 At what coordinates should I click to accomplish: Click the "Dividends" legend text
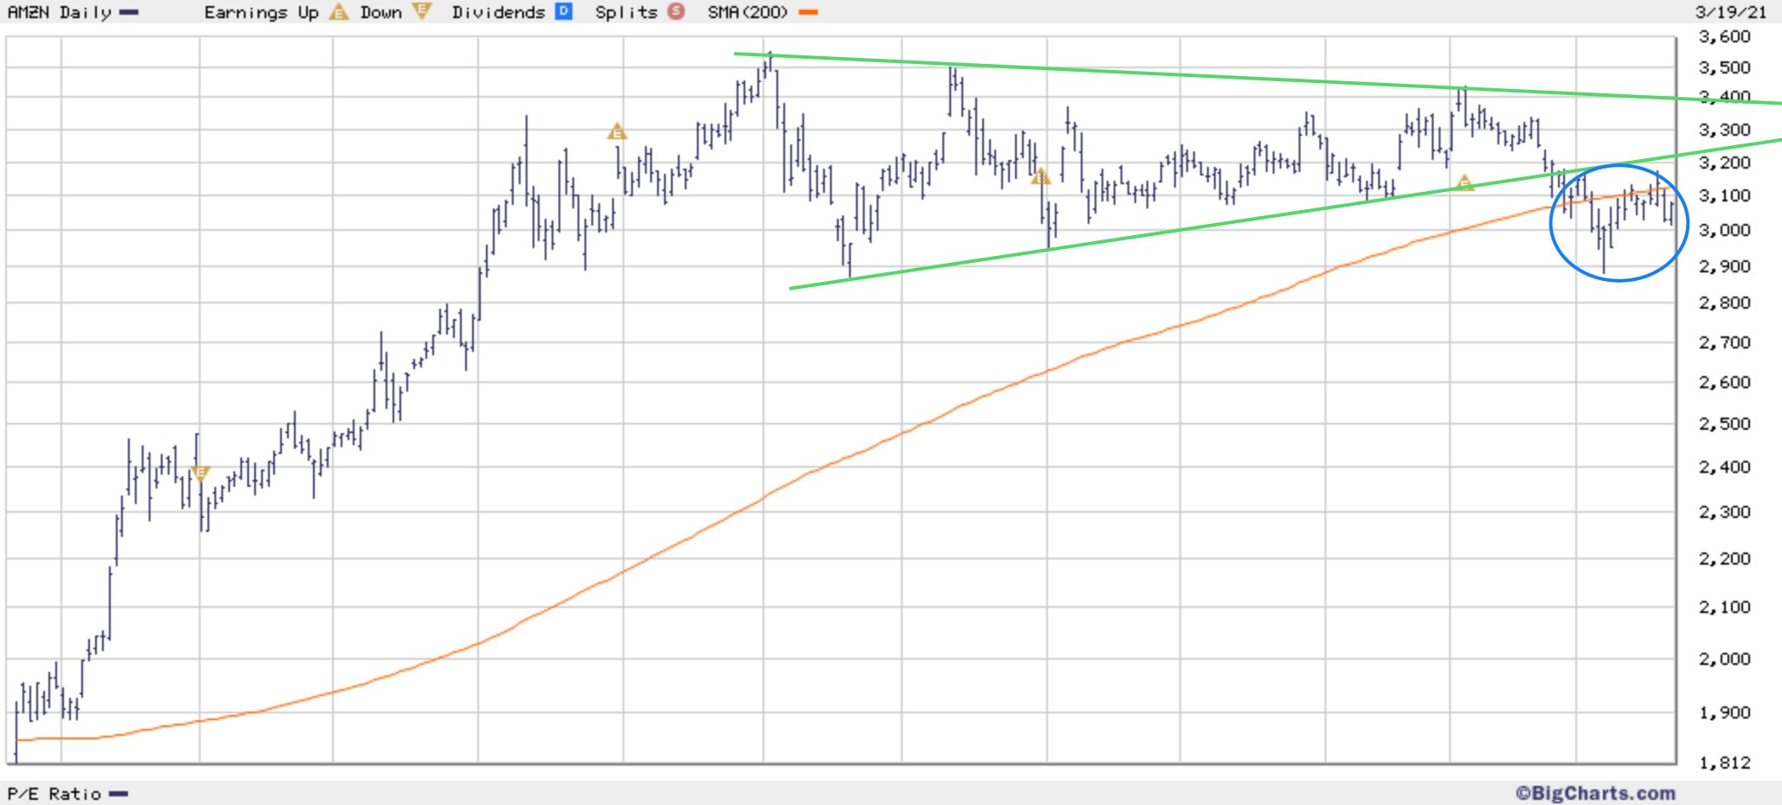(498, 13)
